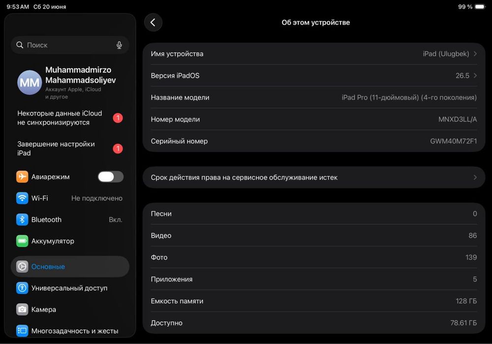Open iPadOS version 26.5 chevron

pos(475,76)
